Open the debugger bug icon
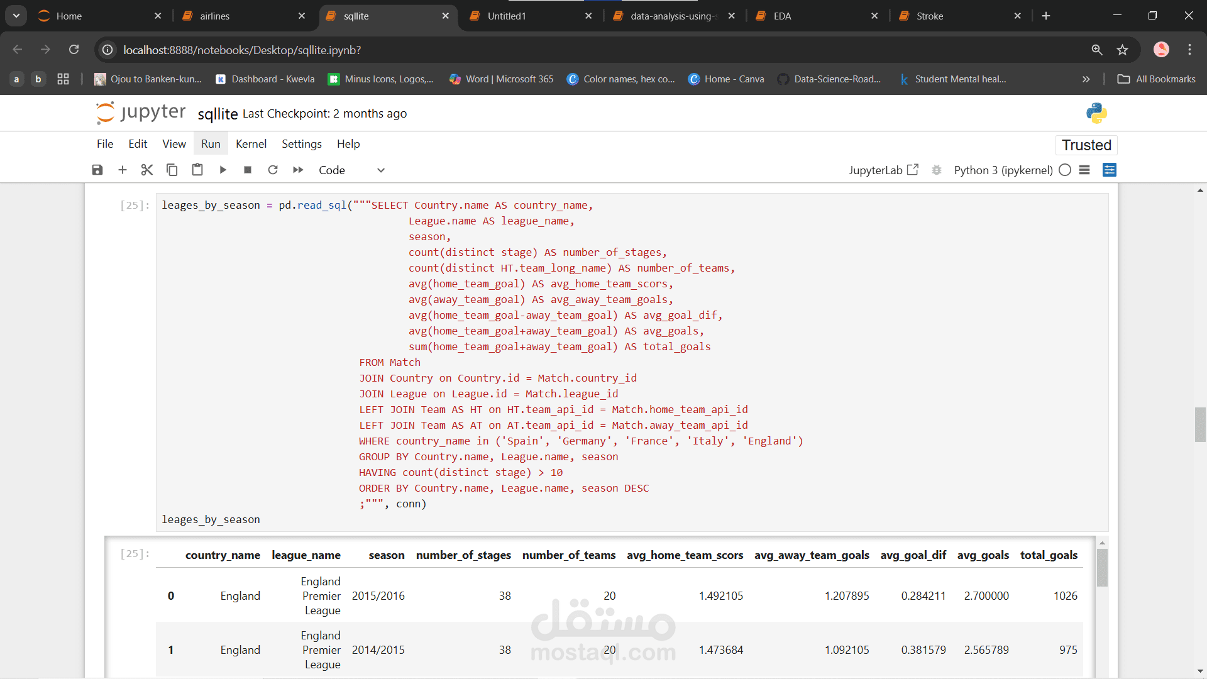Viewport: 1207px width, 679px height. point(937,170)
